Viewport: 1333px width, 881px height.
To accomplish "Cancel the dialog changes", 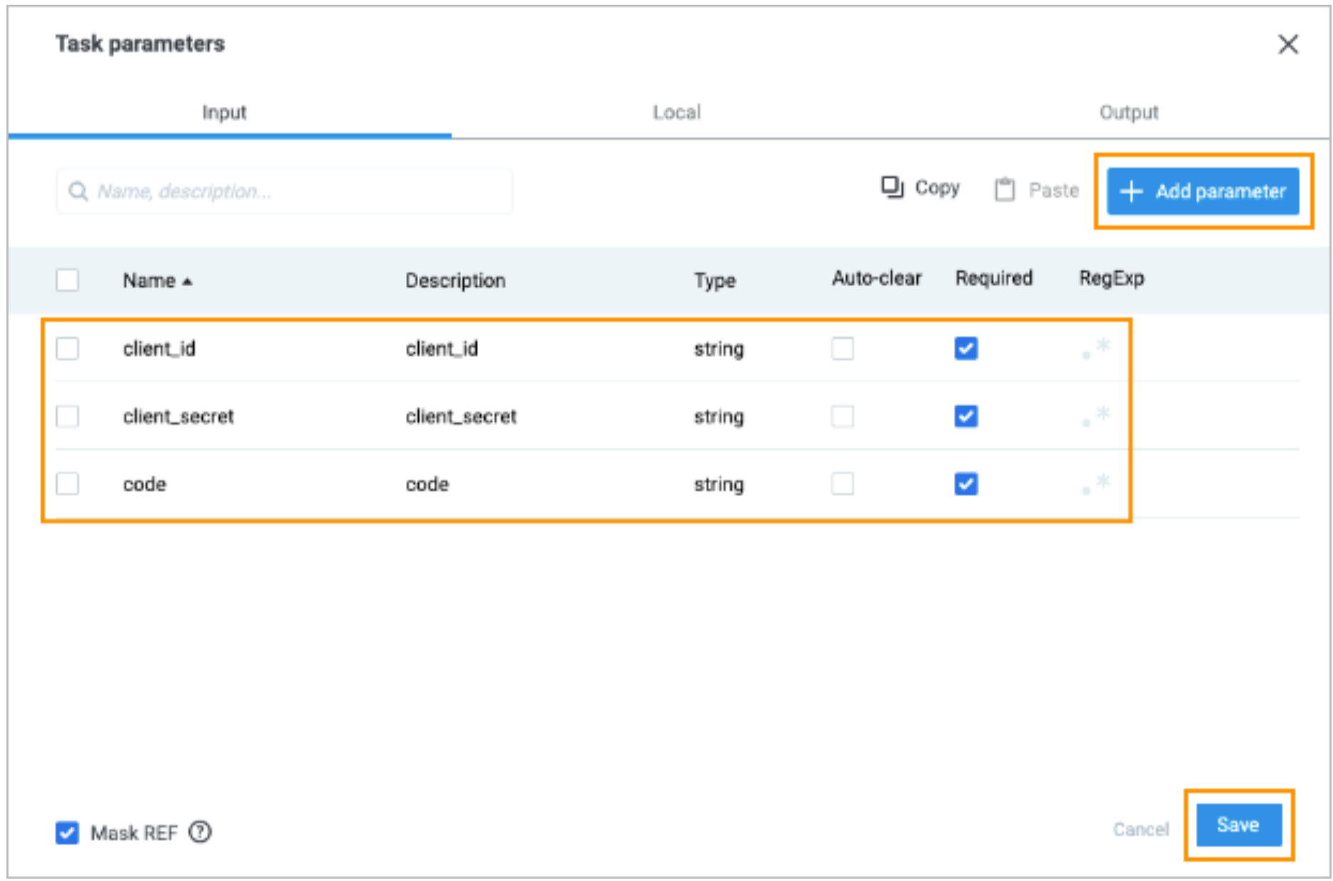I will (1141, 829).
